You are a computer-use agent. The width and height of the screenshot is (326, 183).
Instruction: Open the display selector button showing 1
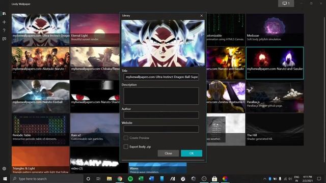286,4
